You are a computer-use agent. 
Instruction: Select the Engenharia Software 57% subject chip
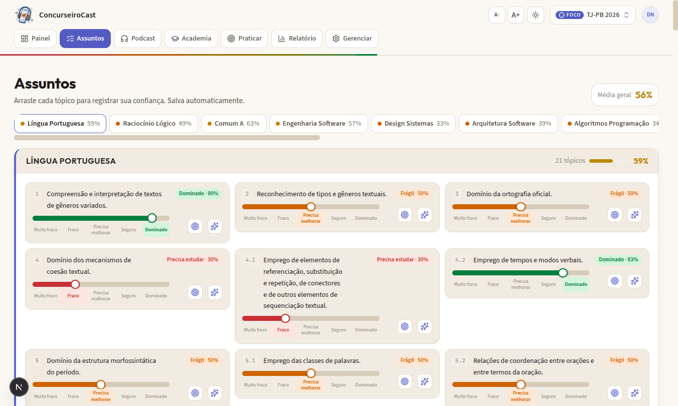click(x=318, y=124)
